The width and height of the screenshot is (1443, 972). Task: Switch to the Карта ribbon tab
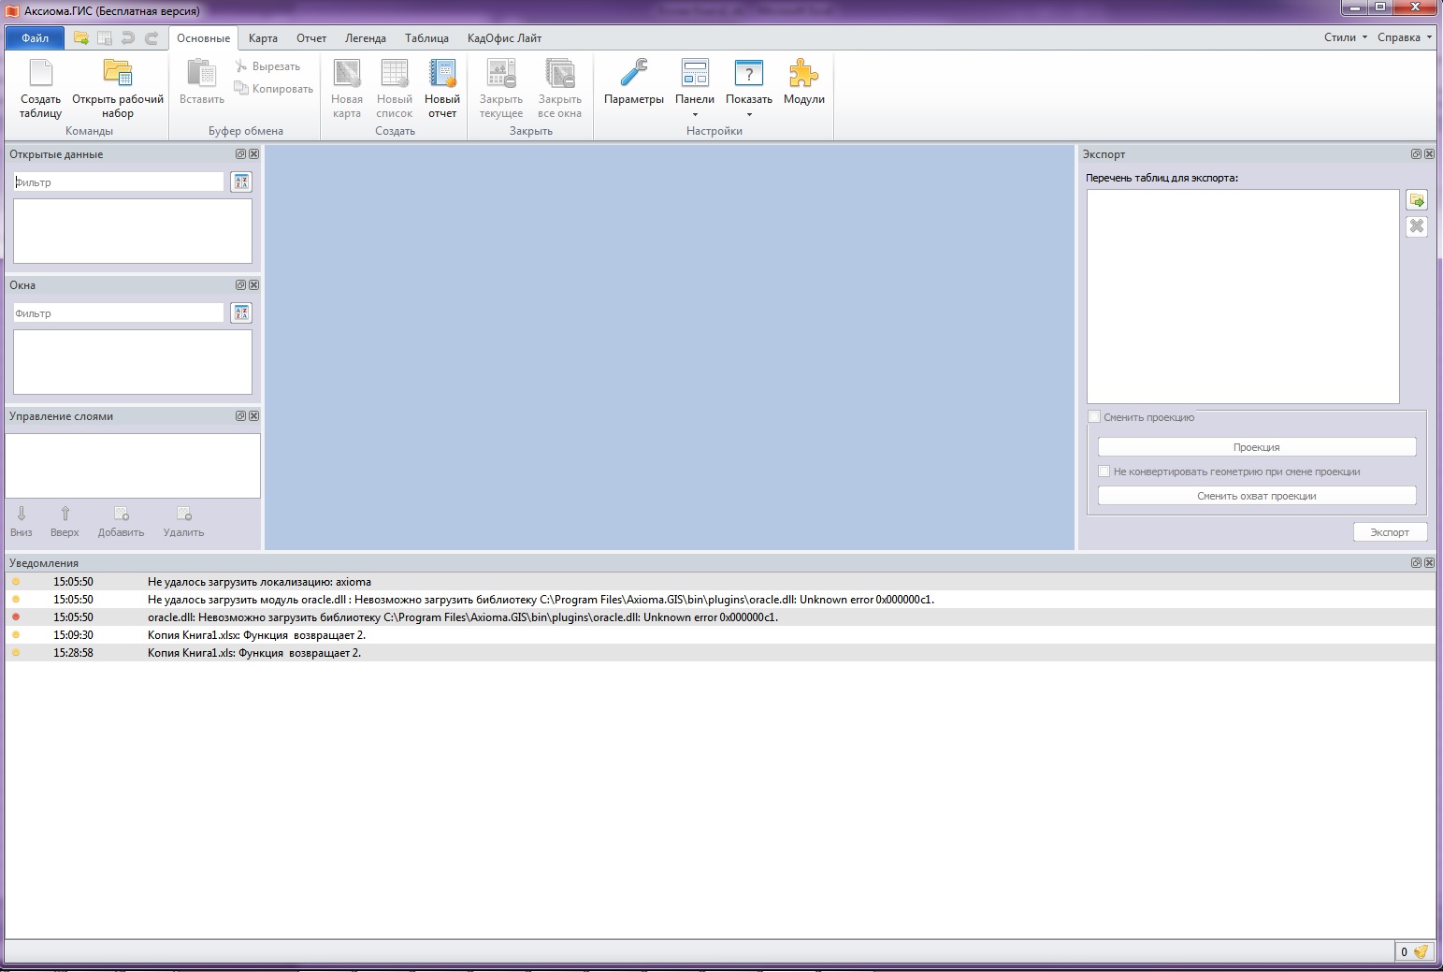(263, 38)
